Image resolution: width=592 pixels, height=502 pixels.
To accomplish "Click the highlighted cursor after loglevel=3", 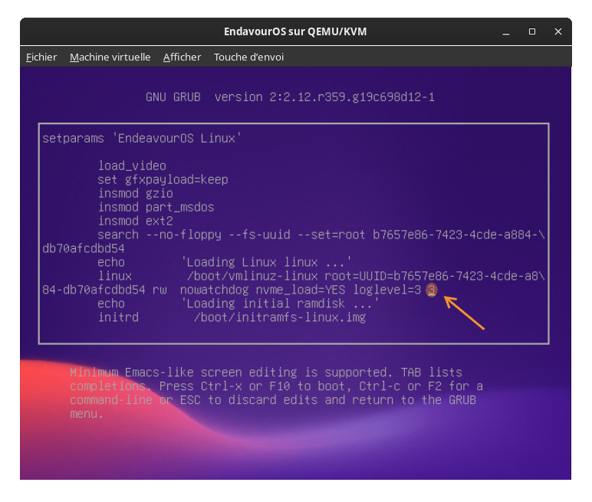I will tap(432, 290).
